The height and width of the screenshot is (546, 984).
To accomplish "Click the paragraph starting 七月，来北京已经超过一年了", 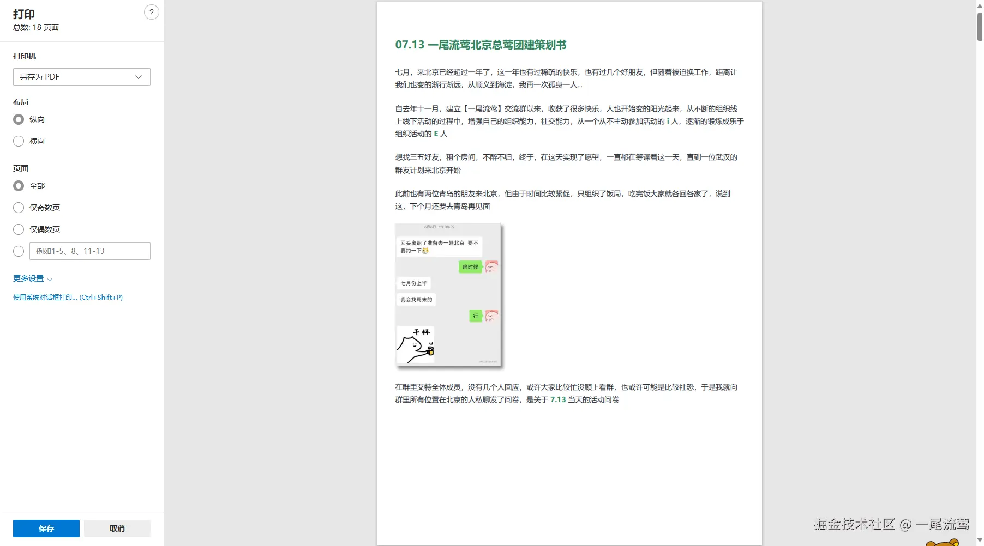I will click(x=566, y=78).
